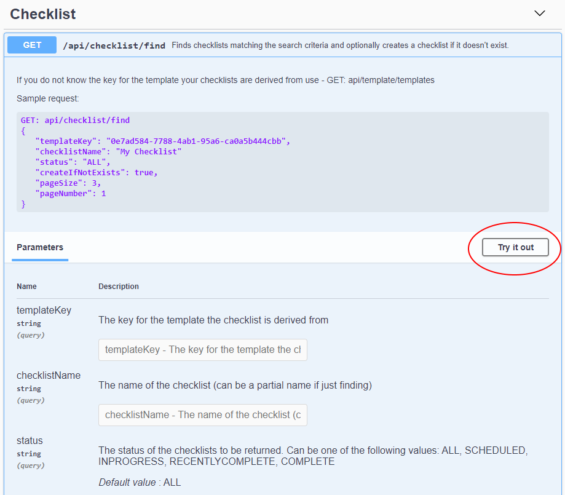Focus the templateKey input field

[203, 350]
